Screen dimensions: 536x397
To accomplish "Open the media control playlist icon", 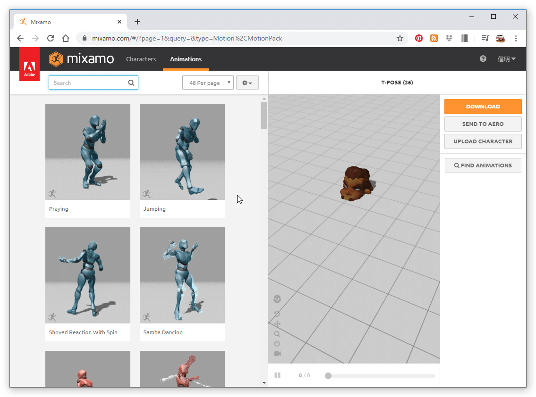I will point(485,38).
